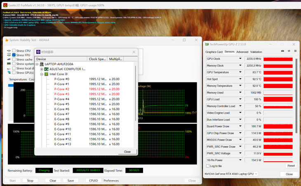Click the processor icon of Intel Core i9

coord(46,74)
